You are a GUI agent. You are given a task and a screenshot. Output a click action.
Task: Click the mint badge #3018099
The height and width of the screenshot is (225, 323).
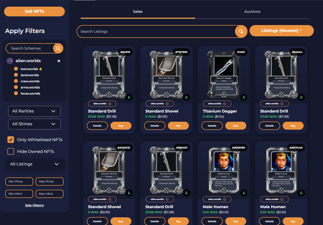pyautogui.click(x=239, y=148)
